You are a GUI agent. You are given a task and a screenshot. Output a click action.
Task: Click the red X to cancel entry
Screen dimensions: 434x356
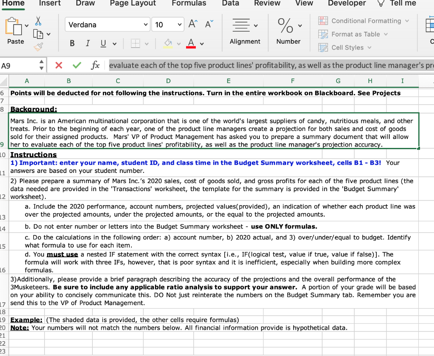59,65
